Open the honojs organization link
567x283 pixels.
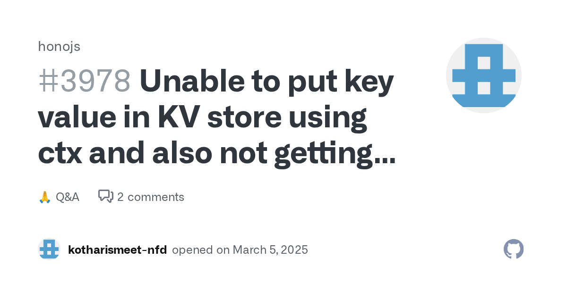pyautogui.click(x=59, y=47)
